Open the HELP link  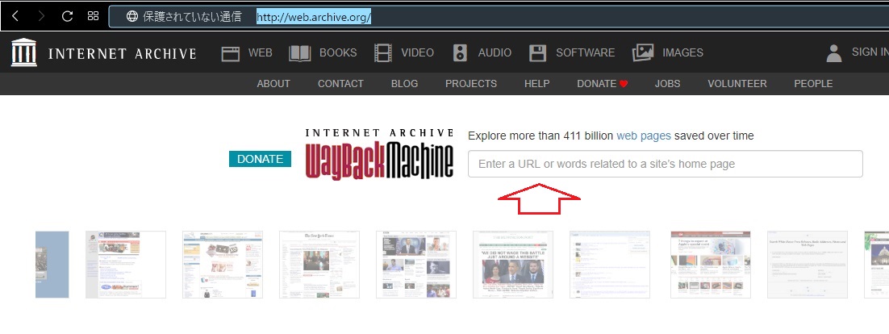[x=537, y=83]
